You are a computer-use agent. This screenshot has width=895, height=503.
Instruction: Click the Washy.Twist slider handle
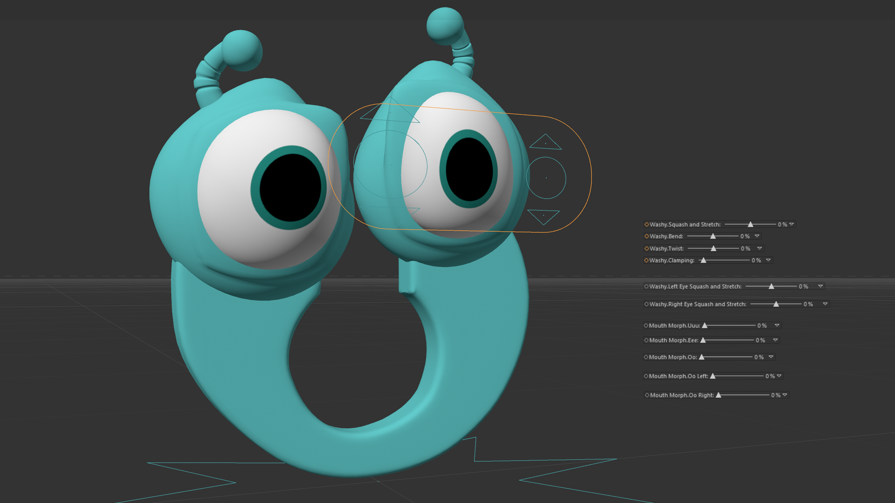713,249
